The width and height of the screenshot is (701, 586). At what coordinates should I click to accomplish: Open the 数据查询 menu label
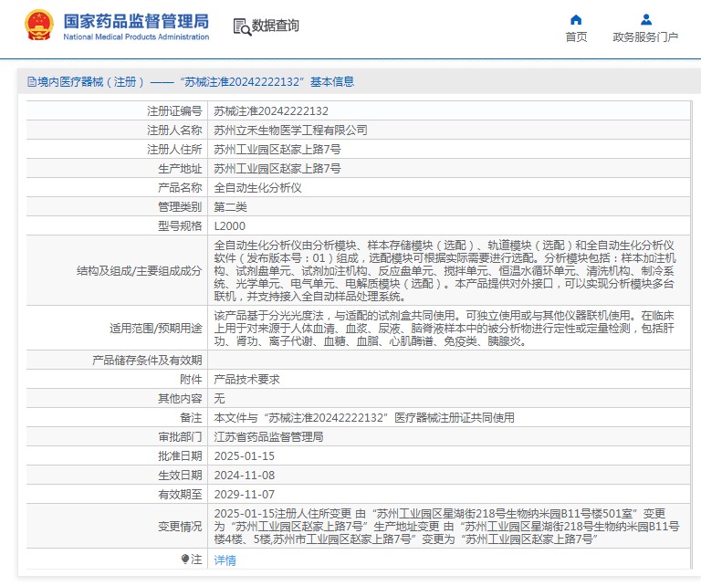[275, 26]
